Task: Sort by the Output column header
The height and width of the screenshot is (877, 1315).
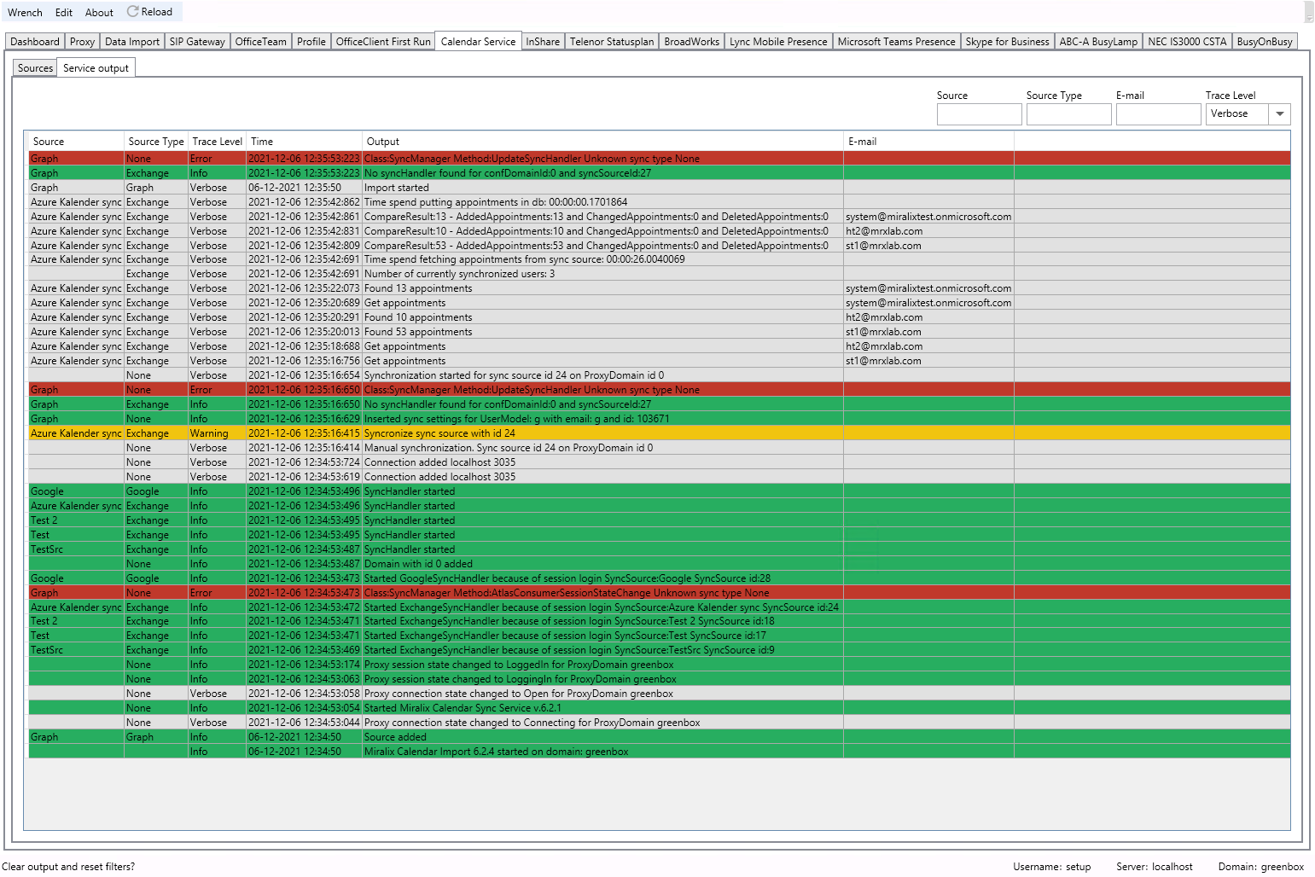Action: tap(602, 142)
